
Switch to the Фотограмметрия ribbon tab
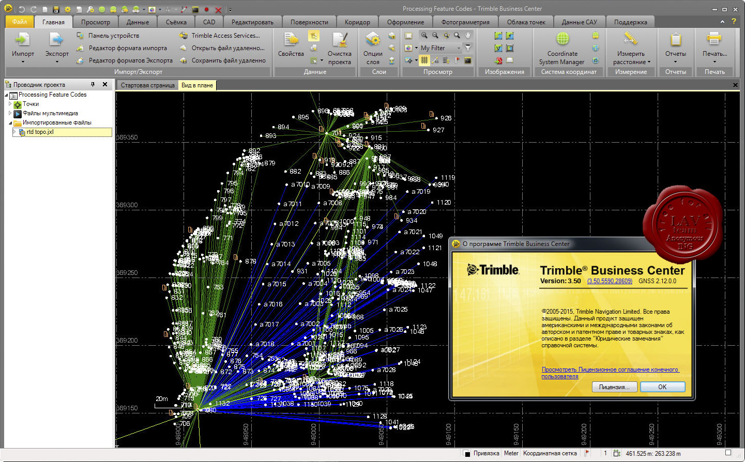pos(465,22)
